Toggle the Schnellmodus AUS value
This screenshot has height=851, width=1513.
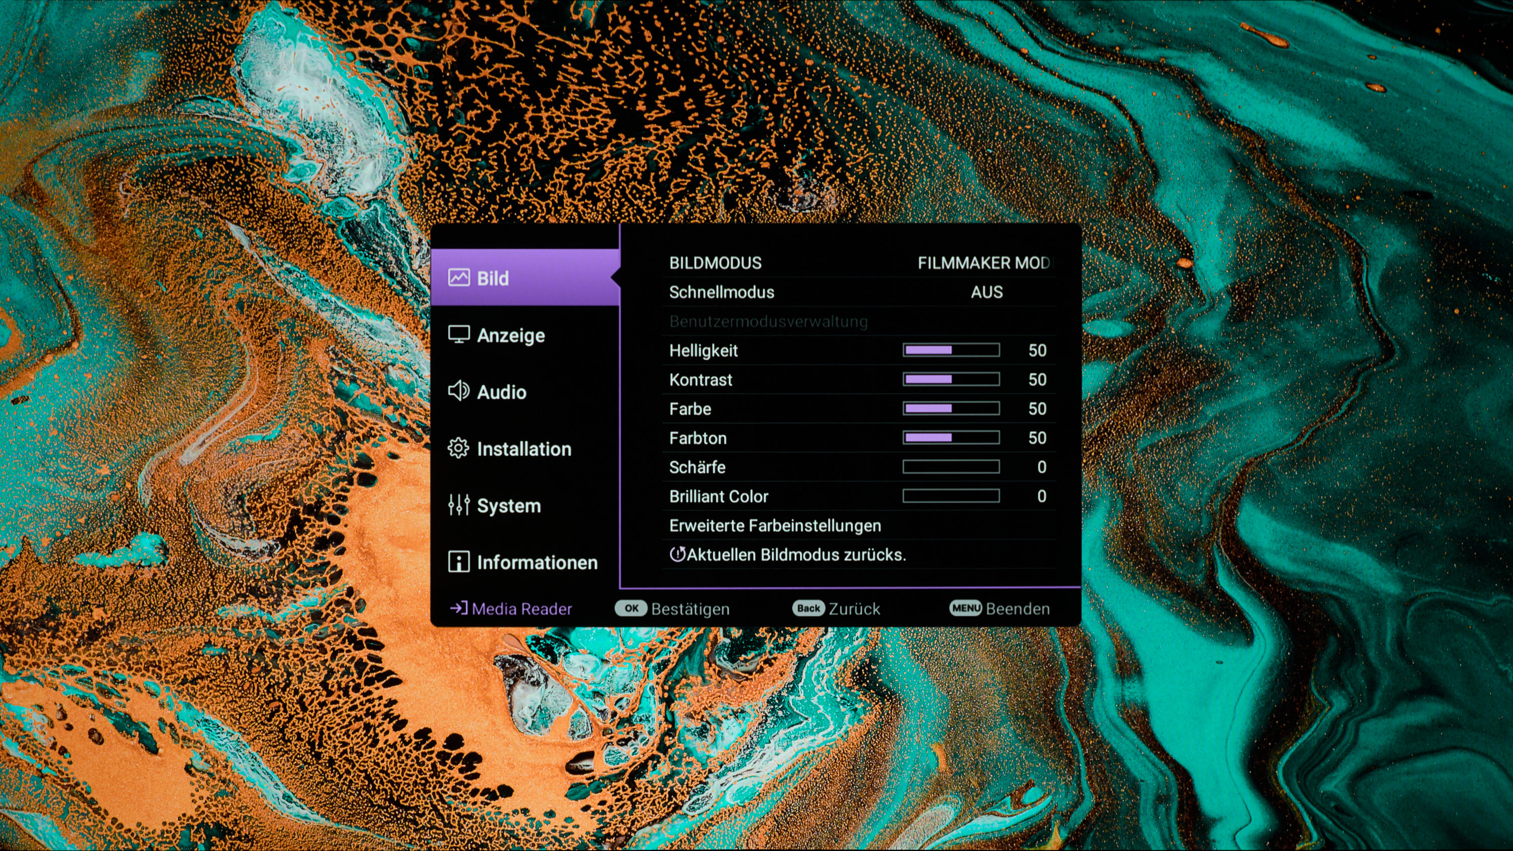point(987,292)
